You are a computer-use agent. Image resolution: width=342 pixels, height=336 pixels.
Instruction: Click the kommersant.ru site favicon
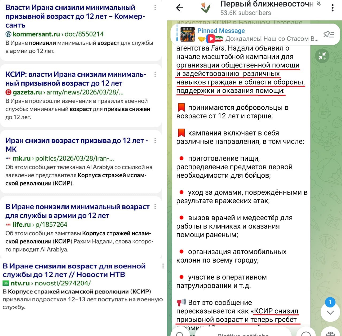pyautogui.click(x=8, y=34)
